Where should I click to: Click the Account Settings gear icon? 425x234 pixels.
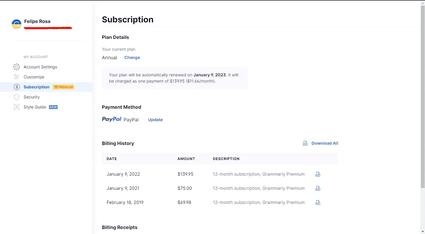17,67
